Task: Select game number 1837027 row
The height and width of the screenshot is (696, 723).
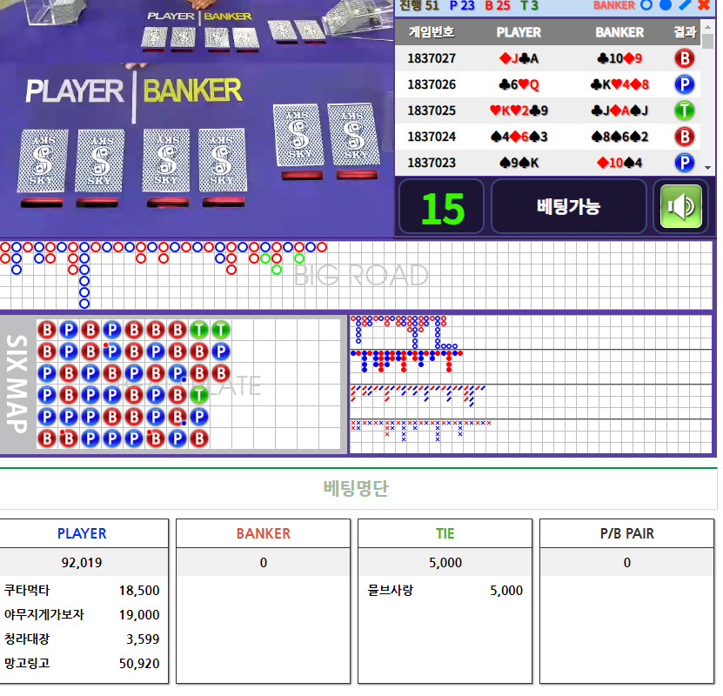Action: [548, 58]
